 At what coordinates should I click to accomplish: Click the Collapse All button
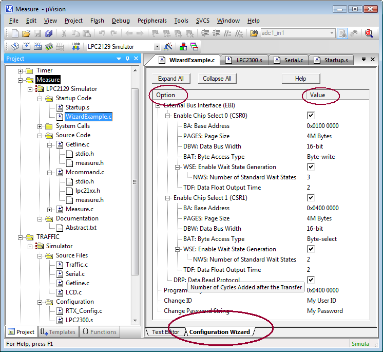(217, 79)
